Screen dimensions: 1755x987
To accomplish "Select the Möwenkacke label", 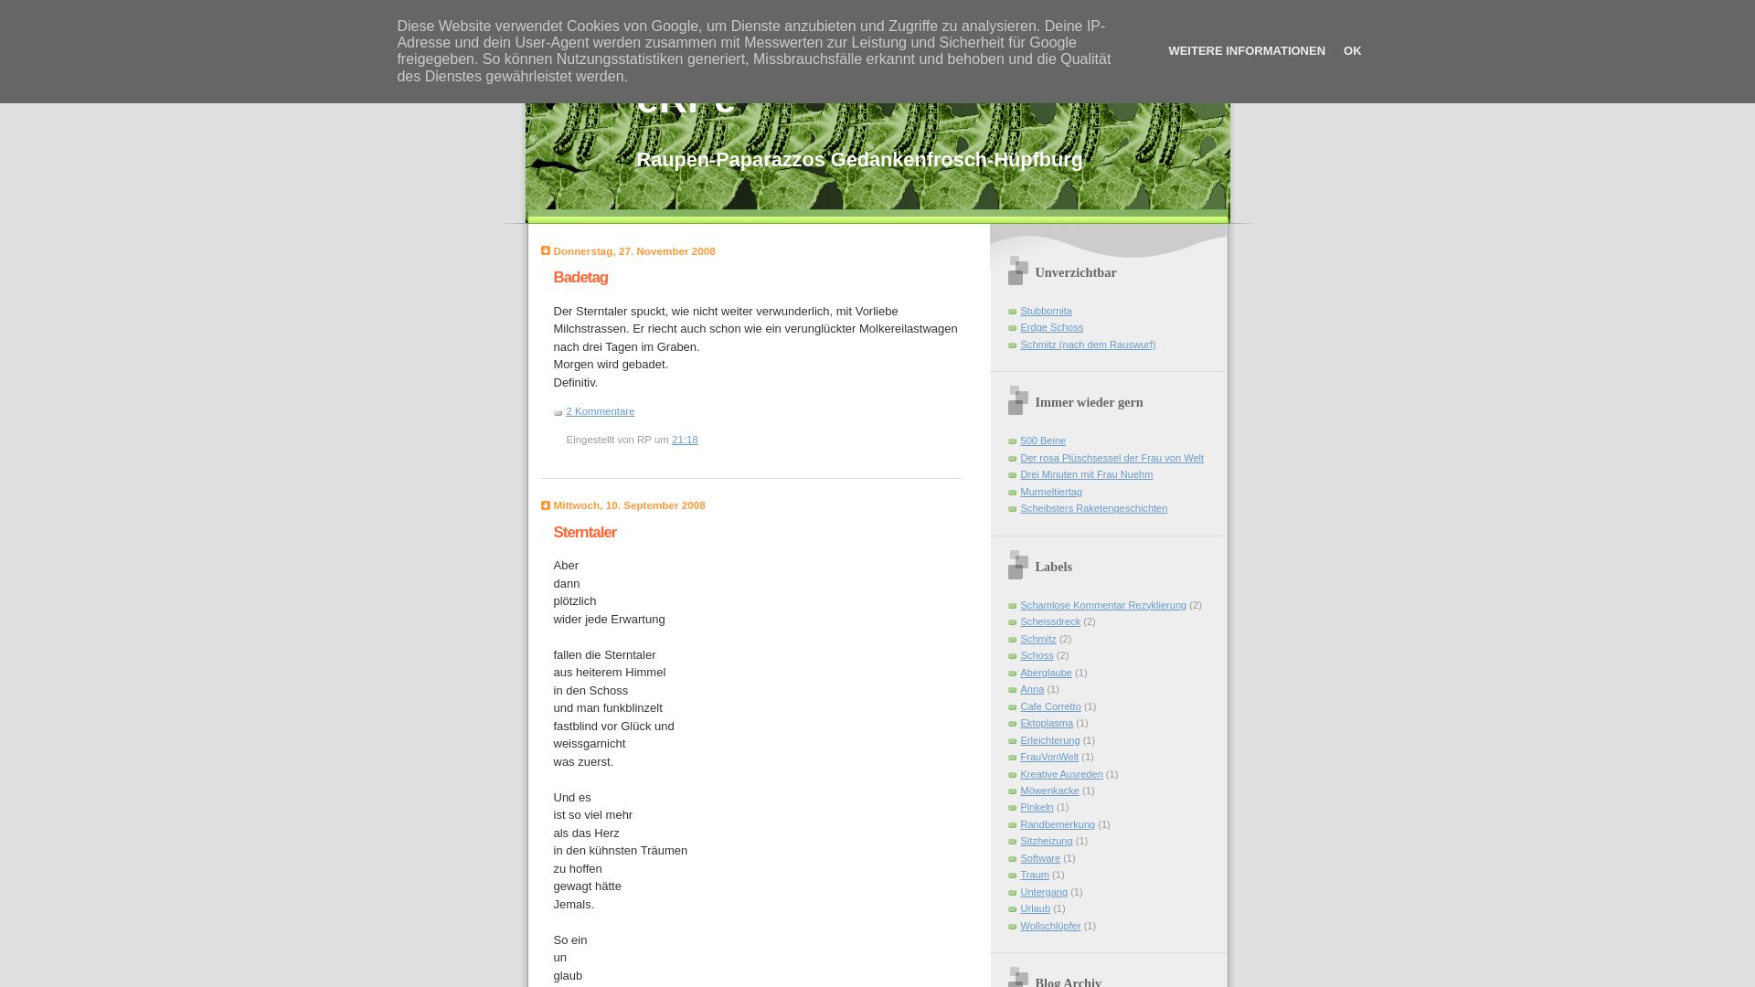I will click(1049, 791).
